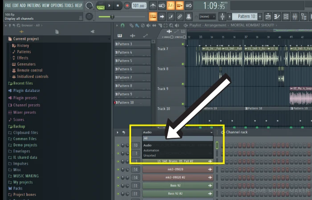Open the TOOLS menu
The height and width of the screenshot is (200, 312).
69,5
